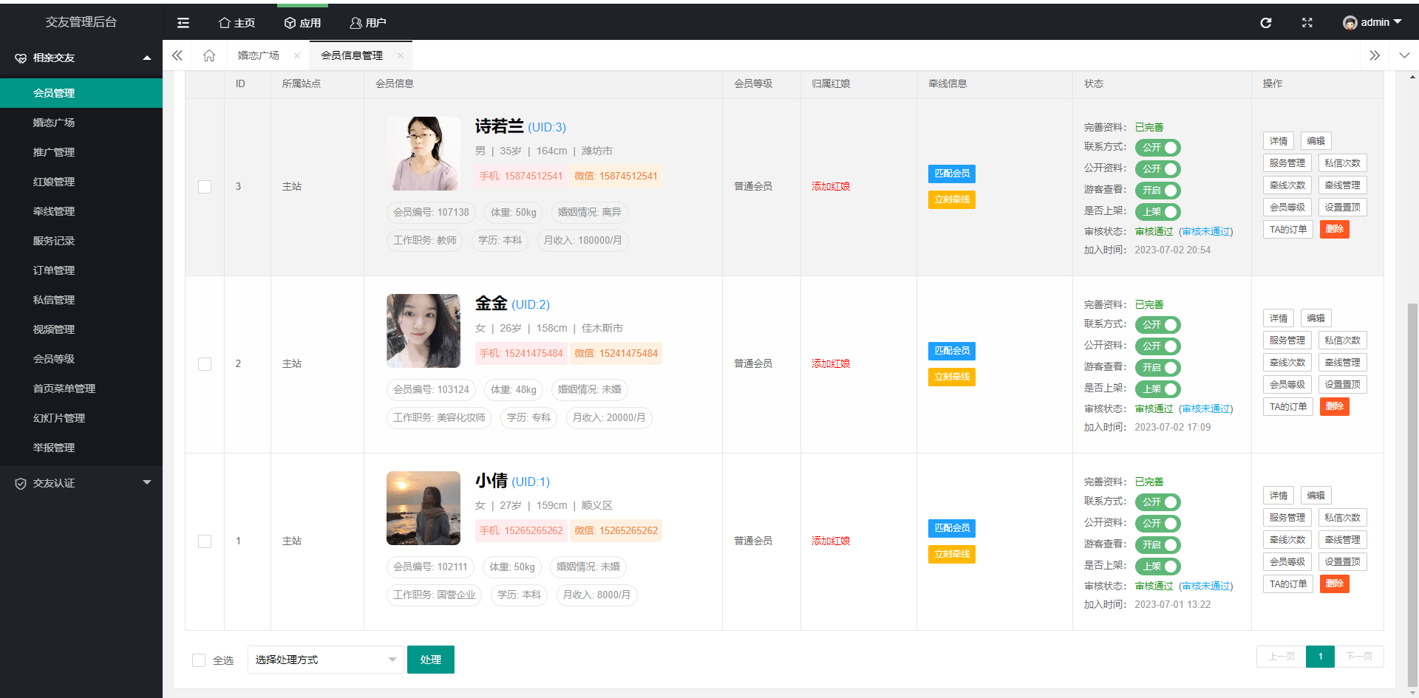The height and width of the screenshot is (698, 1419).
Task: Switch to the 婚恋广场 tab
Action: 259,55
